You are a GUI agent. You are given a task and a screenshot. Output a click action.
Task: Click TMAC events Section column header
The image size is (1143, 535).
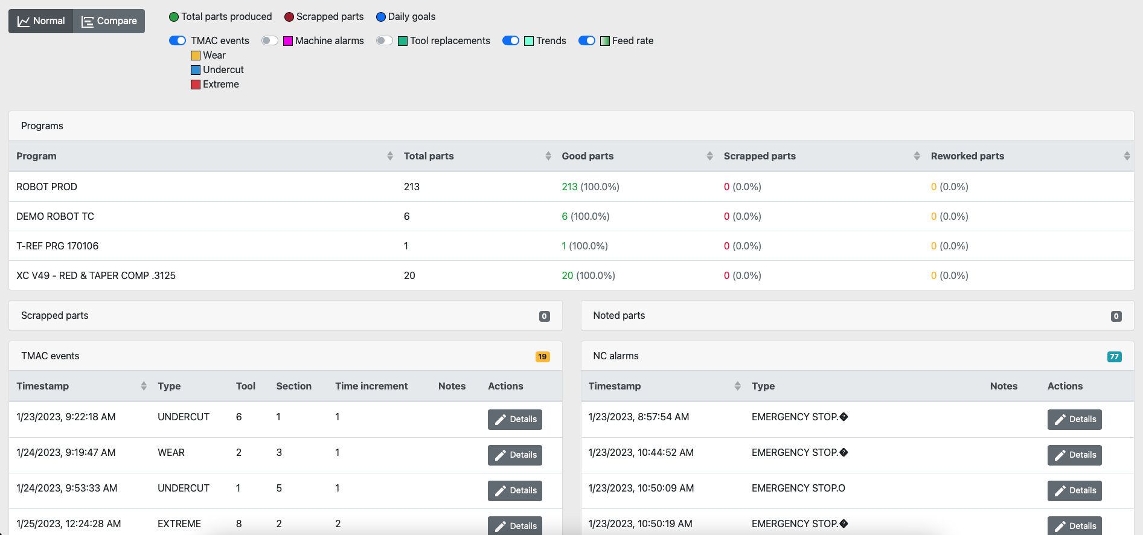tap(294, 386)
